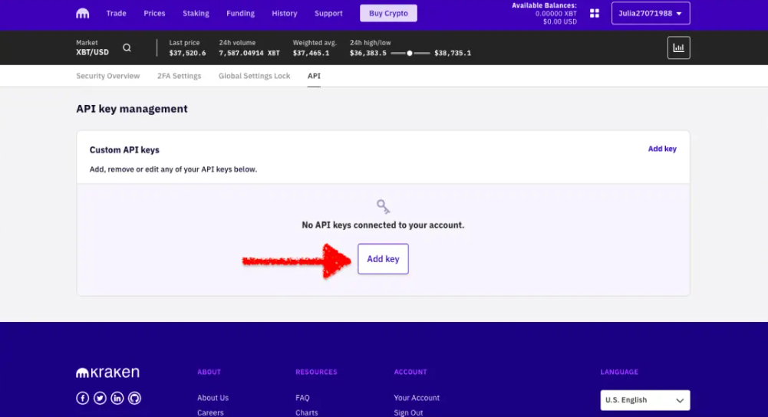768x417 pixels.
Task: Open the U.S. English language dropdown
Action: [x=645, y=400]
